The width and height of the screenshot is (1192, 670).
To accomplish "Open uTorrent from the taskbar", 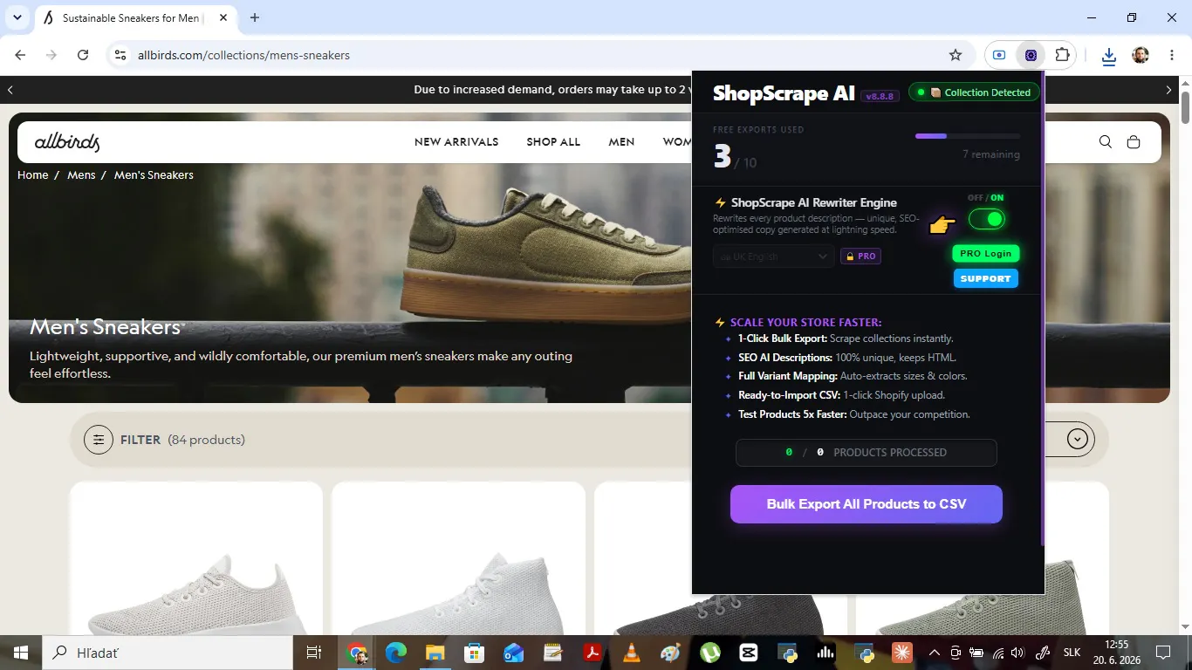I will click(709, 653).
